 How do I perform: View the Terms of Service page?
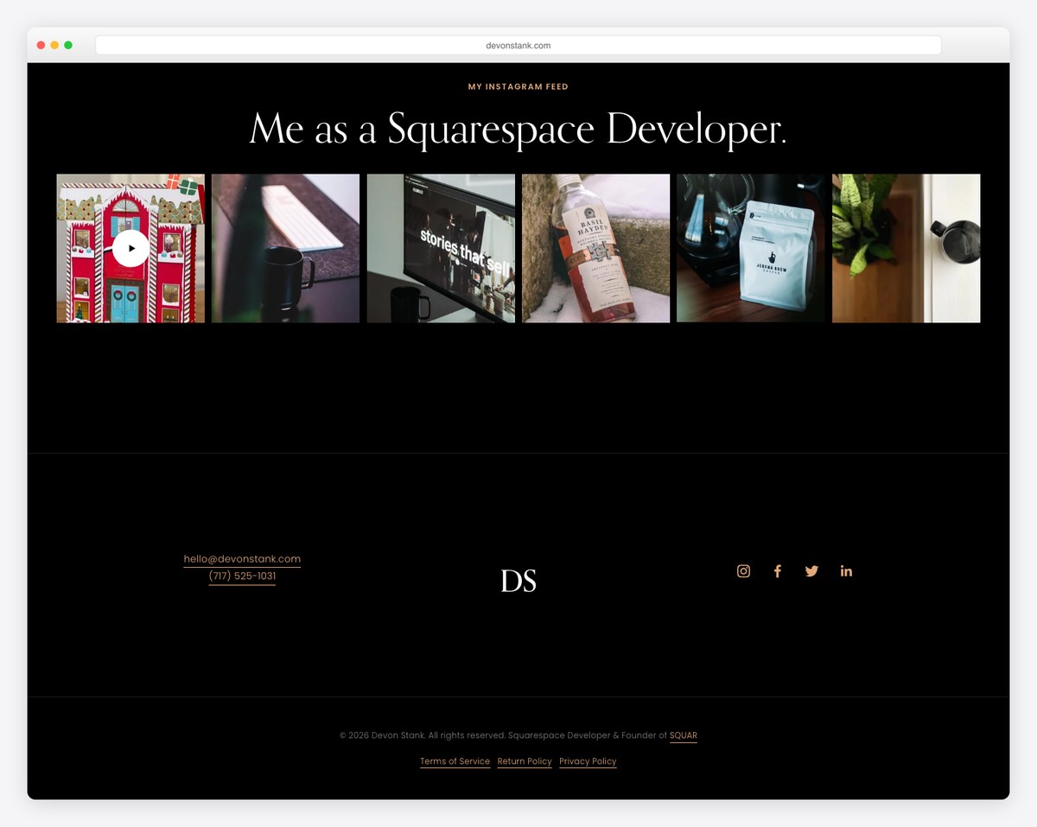click(x=455, y=761)
